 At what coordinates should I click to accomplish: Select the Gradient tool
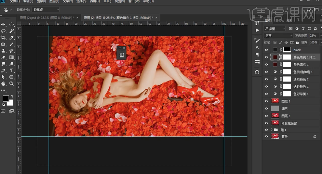(x=12, y=57)
